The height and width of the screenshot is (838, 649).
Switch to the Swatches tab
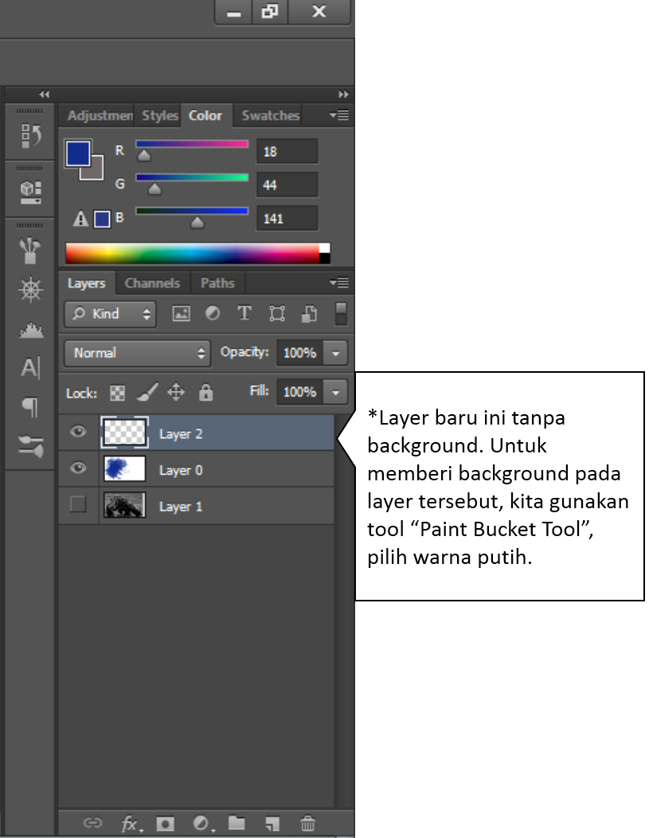click(268, 116)
